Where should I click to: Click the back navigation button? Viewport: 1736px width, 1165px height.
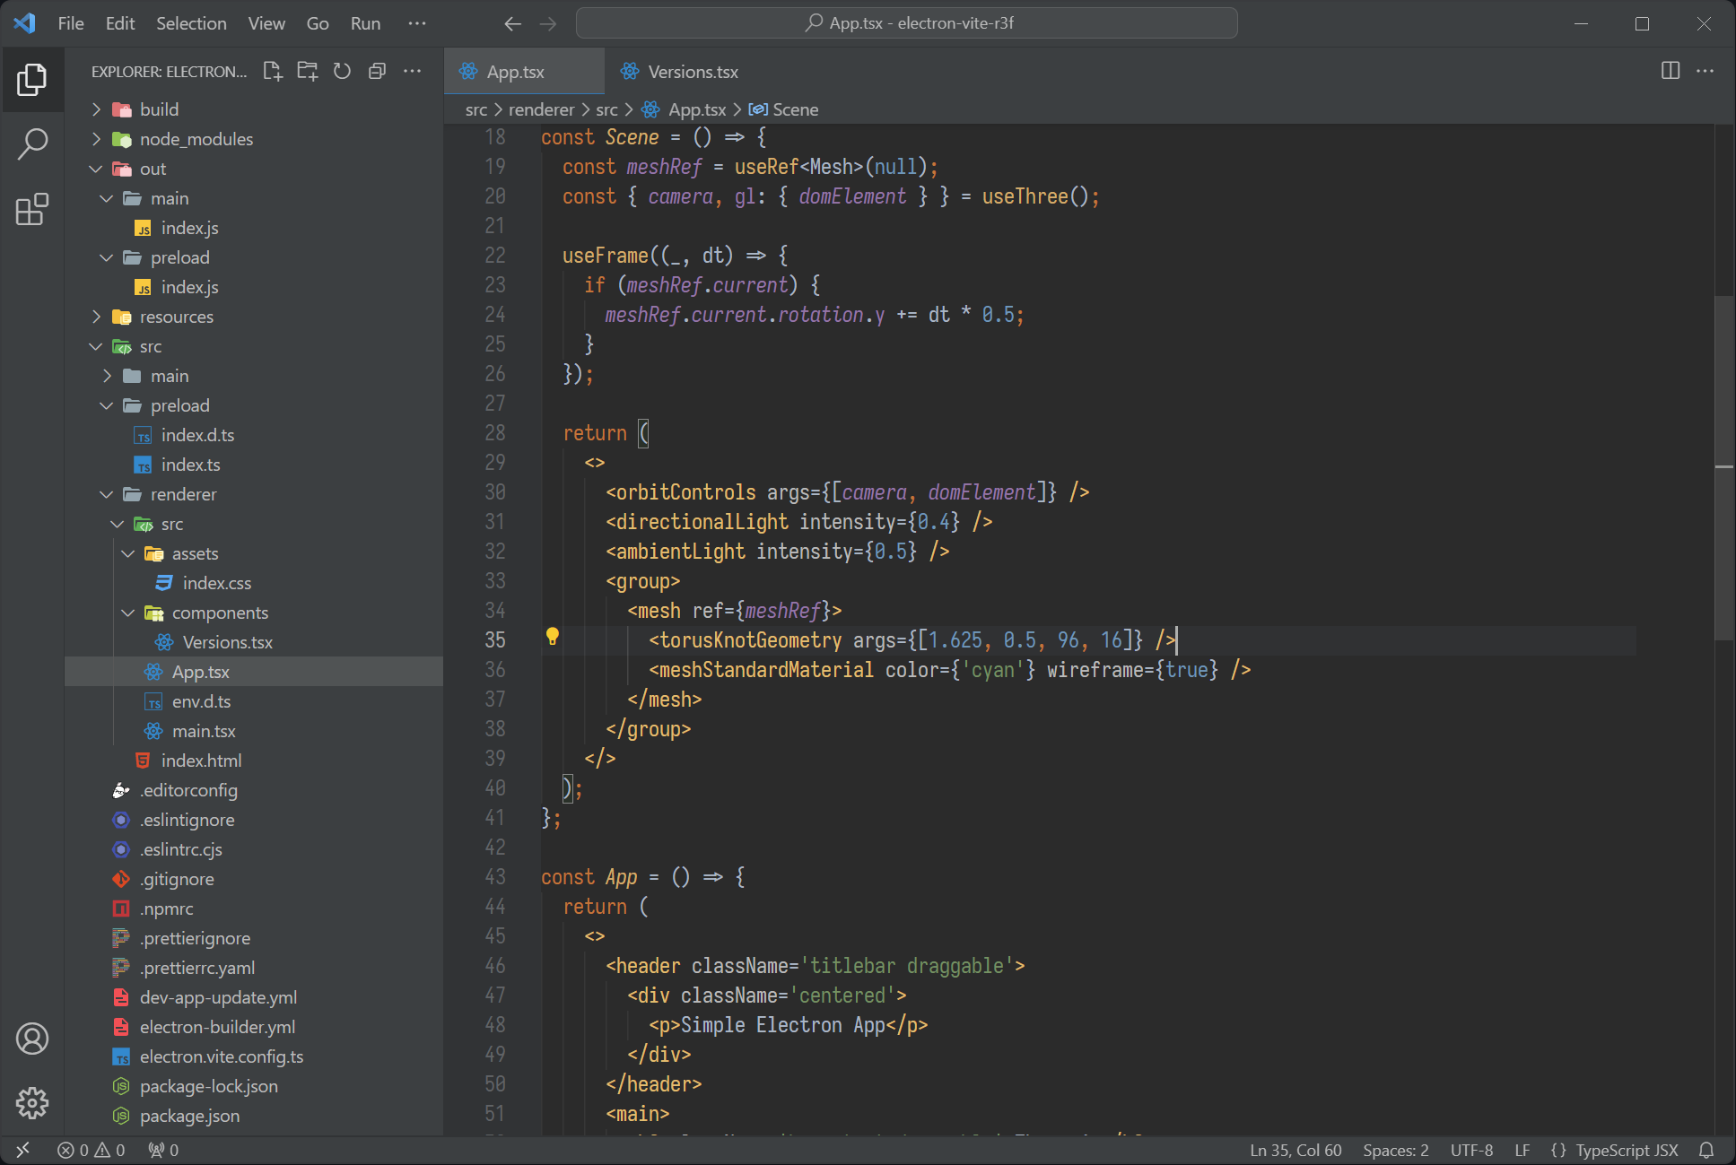coord(512,23)
